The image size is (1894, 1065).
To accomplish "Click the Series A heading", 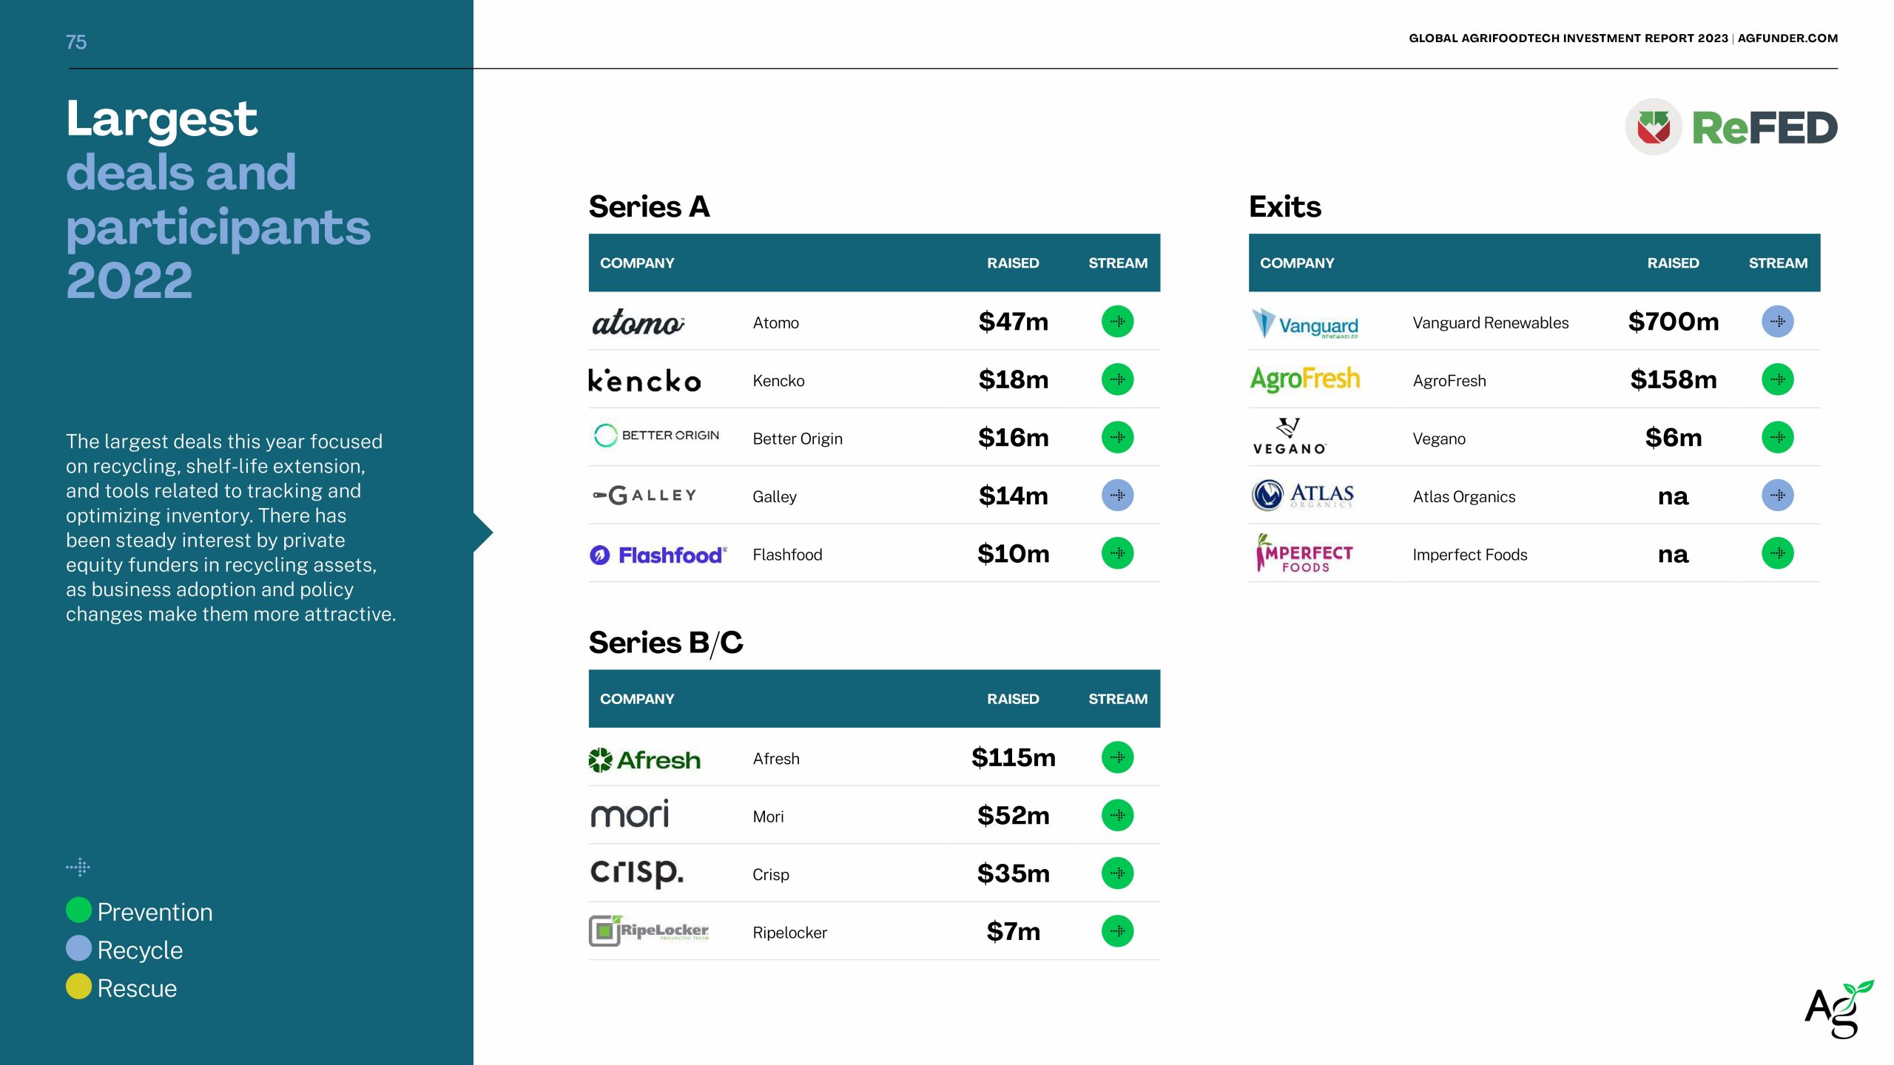I will pyautogui.click(x=649, y=206).
